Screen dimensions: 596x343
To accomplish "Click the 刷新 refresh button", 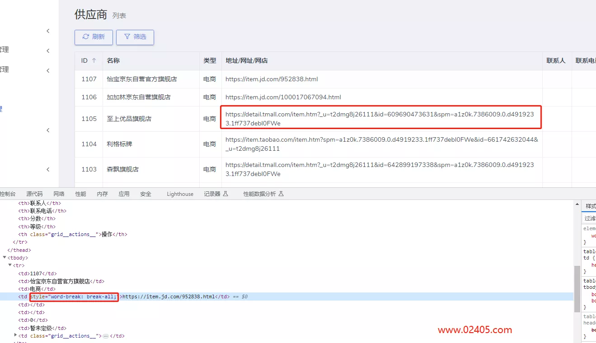I will coord(94,37).
